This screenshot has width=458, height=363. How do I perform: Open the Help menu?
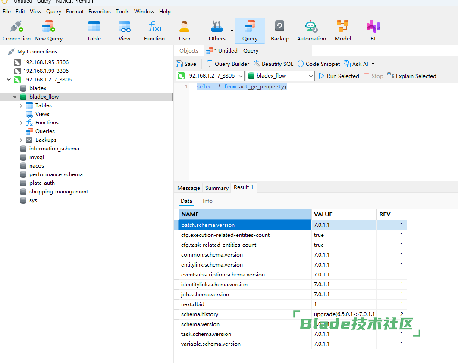pyautogui.click(x=165, y=11)
